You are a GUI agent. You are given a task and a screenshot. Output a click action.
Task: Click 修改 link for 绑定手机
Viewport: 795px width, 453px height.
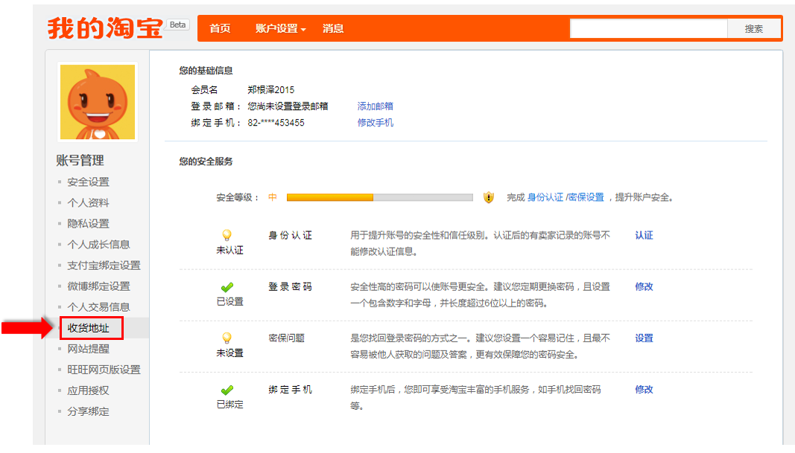pyautogui.click(x=644, y=389)
